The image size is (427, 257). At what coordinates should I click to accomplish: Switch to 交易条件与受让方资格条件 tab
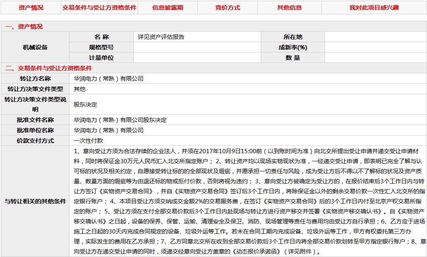coord(99,8)
